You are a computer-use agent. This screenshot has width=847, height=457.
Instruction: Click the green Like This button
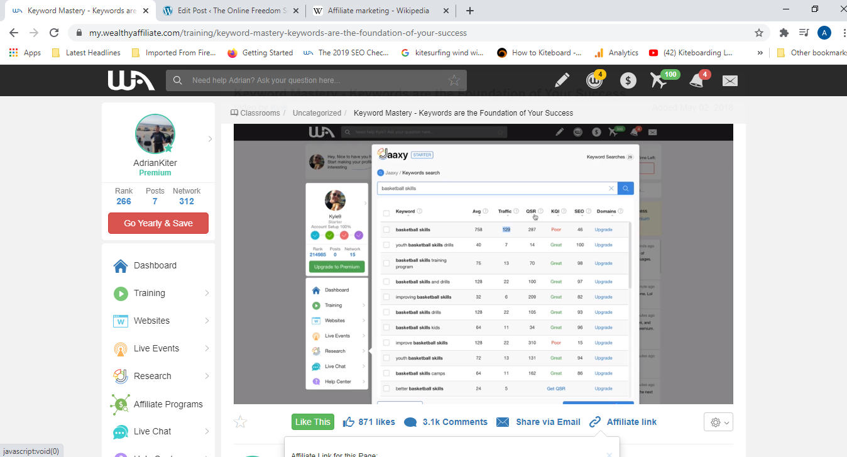click(x=313, y=422)
